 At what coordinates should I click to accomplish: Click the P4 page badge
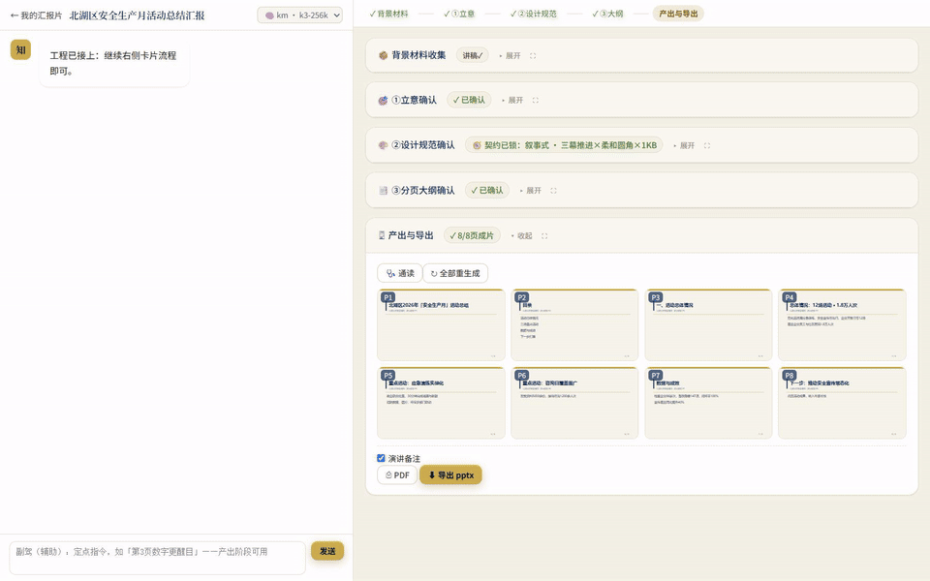point(789,297)
